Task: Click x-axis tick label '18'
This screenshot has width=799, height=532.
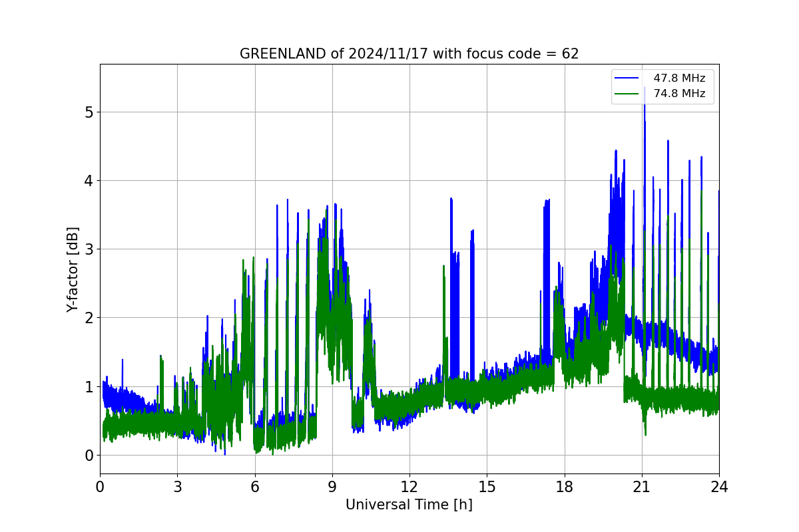Action: coord(564,486)
